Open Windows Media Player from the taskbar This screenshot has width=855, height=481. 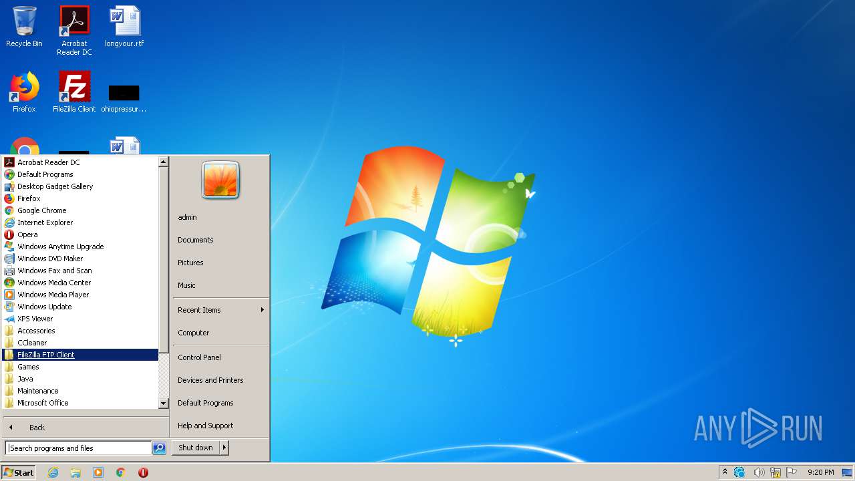(x=98, y=472)
